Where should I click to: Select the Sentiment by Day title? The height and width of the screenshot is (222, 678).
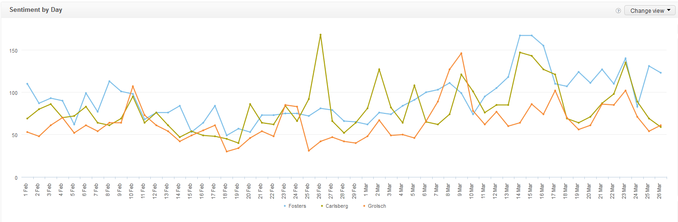tap(36, 10)
